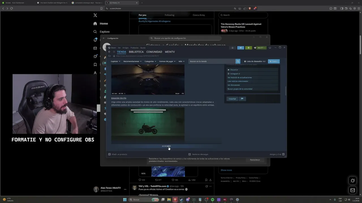Screen dimensions: 362x203
Task: Click the green motorcycle screenshot thumbnail
Action: click(x=148, y=125)
